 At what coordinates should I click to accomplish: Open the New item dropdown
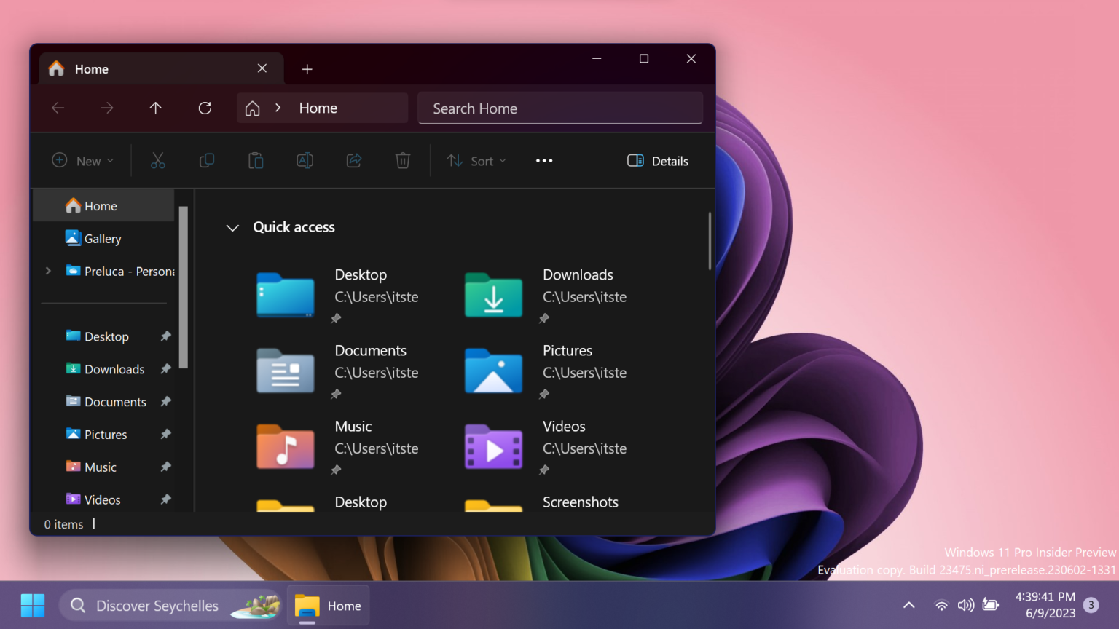(82, 160)
